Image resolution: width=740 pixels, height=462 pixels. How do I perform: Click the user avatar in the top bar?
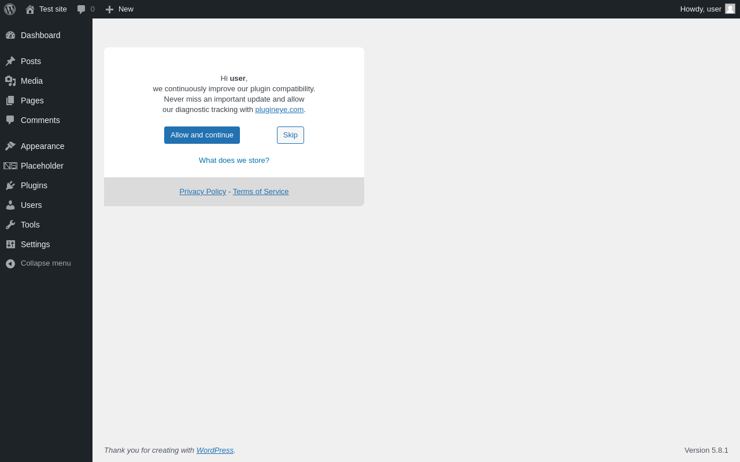(730, 9)
